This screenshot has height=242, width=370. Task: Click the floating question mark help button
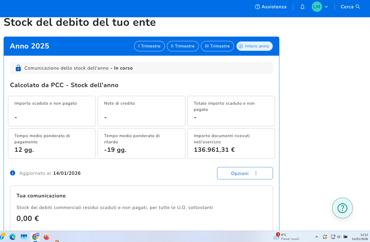[342, 208]
